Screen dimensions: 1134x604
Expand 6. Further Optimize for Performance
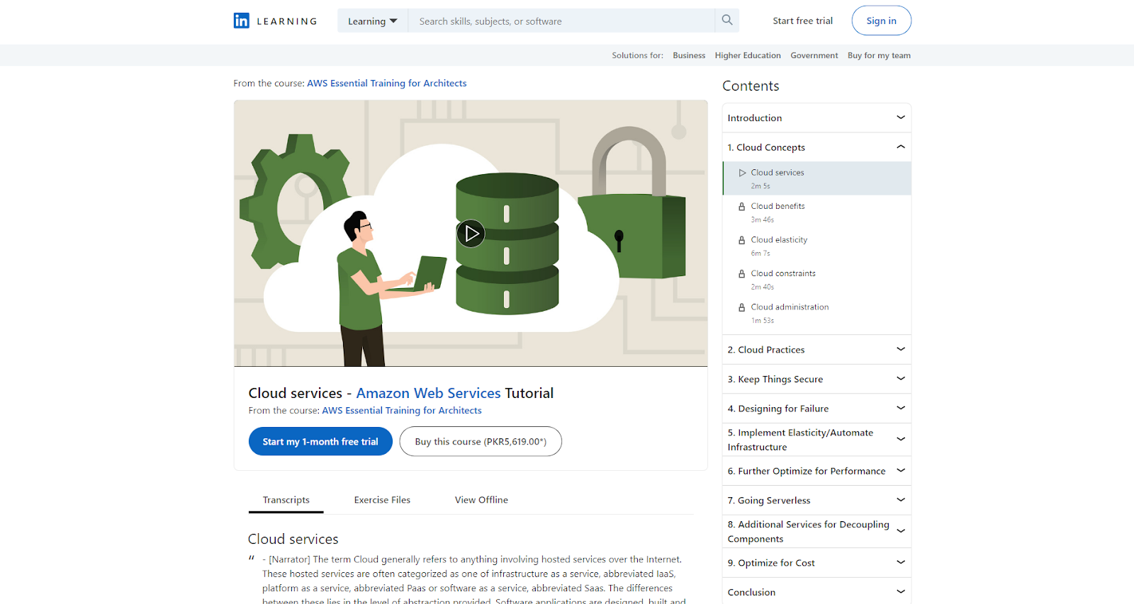(x=816, y=471)
